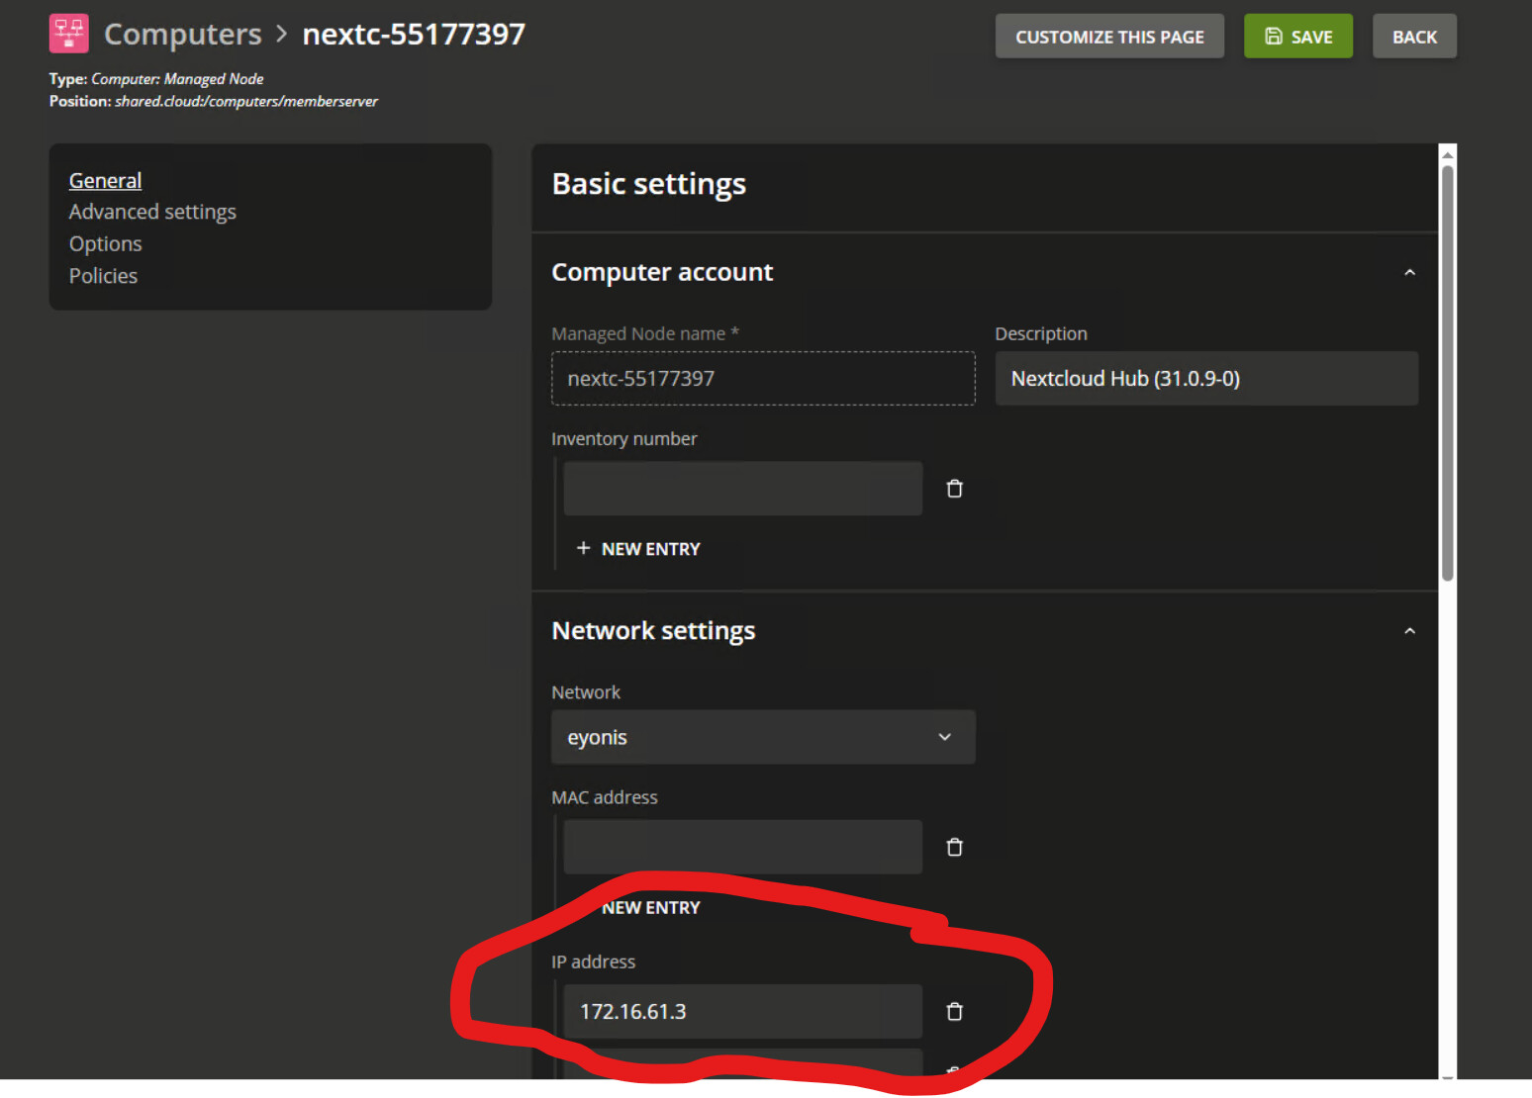The image size is (1532, 1098).
Task: Click Customize This Page button
Action: (x=1108, y=37)
